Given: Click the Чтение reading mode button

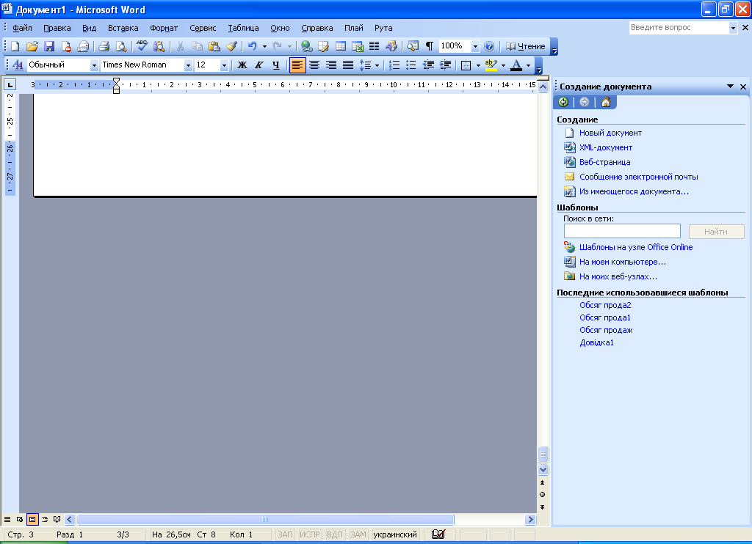Looking at the screenshot, I should (526, 46).
